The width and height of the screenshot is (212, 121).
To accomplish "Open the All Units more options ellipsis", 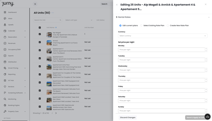I will pyautogui.click(x=53, y=13).
